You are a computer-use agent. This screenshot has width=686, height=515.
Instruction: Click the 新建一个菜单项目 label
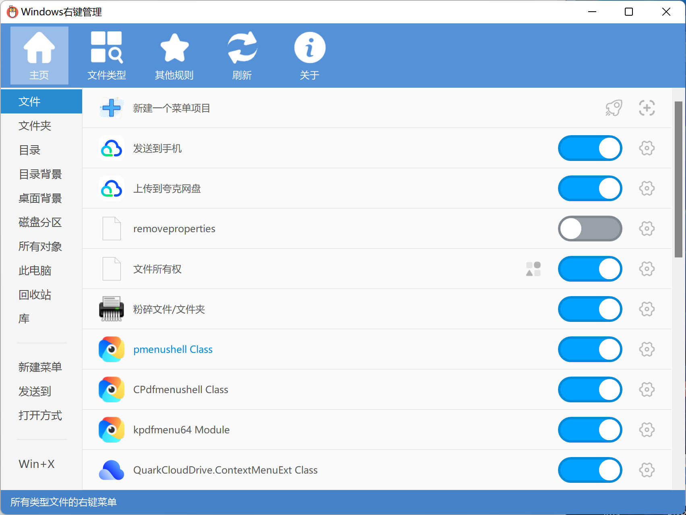(172, 108)
